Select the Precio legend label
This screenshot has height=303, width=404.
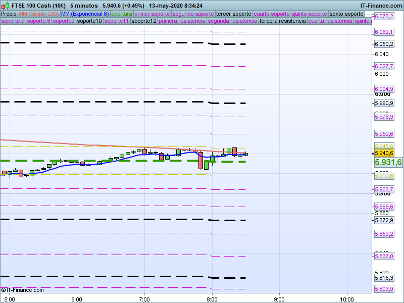pyautogui.click(x=9, y=14)
